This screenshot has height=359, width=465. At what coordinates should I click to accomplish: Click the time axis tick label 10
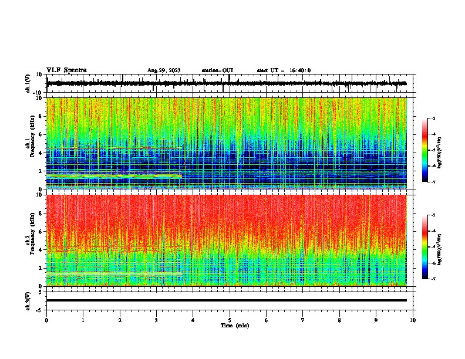[x=413, y=320]
